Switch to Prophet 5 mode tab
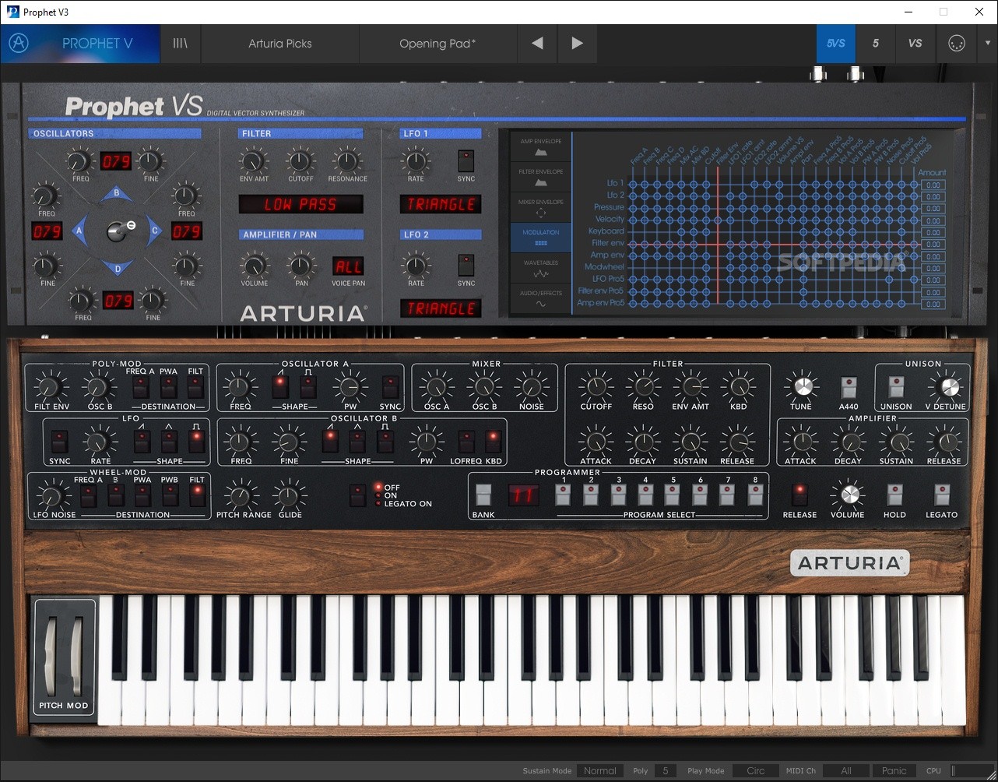Image resolution: width=998 pixels, height=782 pixels. tap(876, 44)
